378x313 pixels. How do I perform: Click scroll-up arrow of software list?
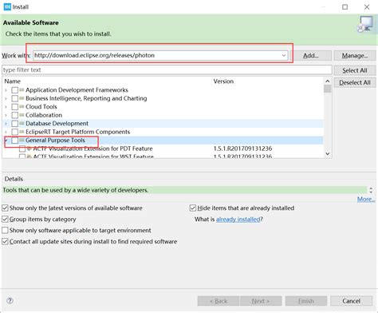tap(328, 81)
